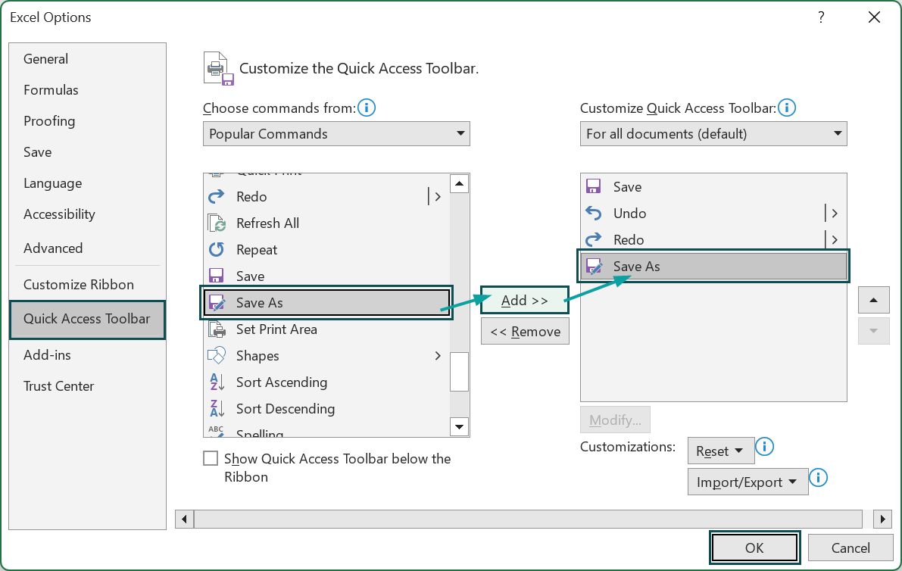902x571 pixels.
Task: Click the Shapes command icon
Action: 217,356
